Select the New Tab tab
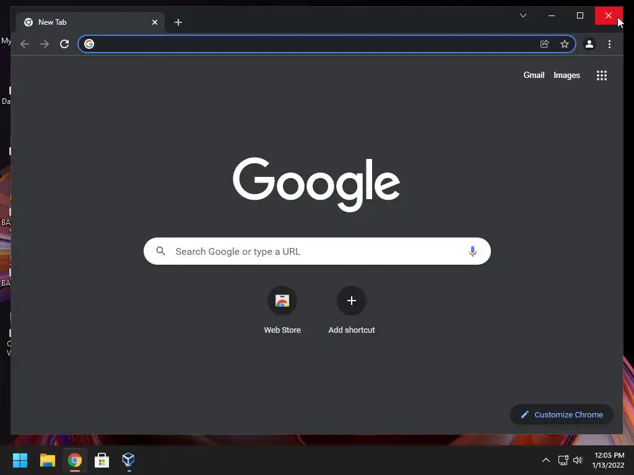This screenshot has height=475, width=634. [90, 22]
